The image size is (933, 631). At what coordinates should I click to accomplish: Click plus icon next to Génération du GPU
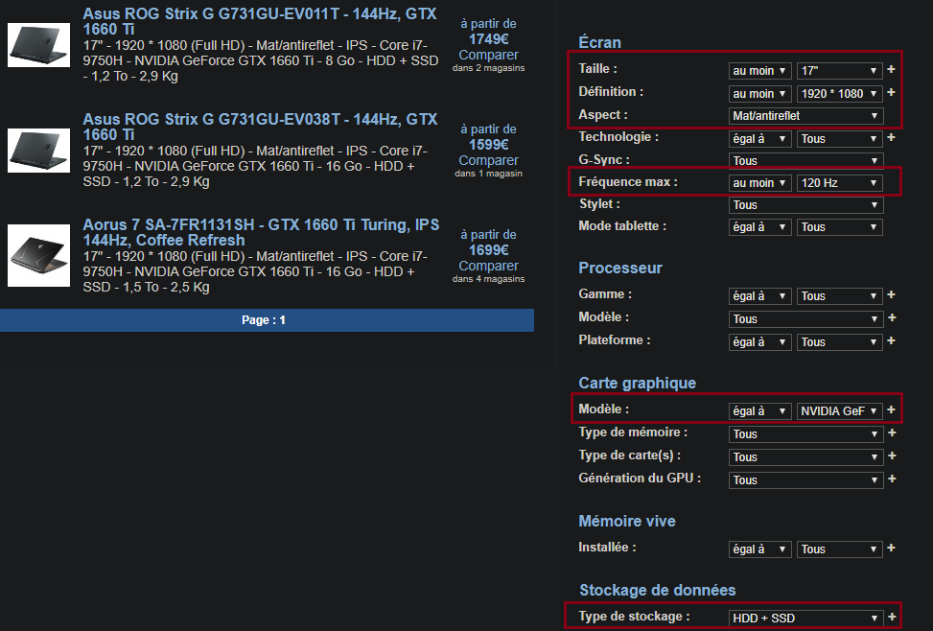pos(892,479)
